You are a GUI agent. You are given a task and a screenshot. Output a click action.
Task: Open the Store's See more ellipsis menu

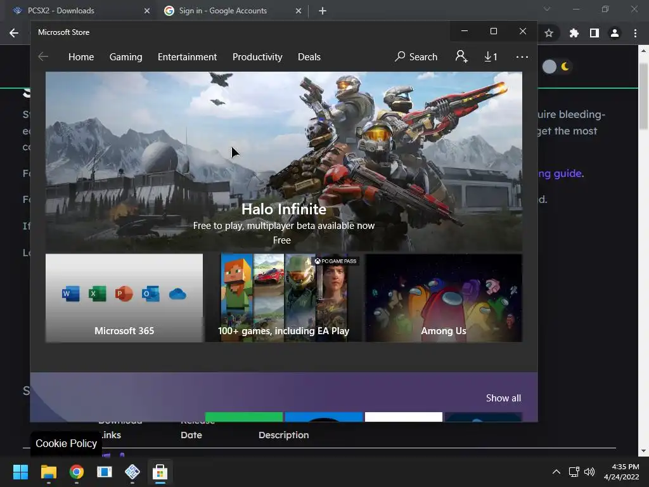pos(522,56)
